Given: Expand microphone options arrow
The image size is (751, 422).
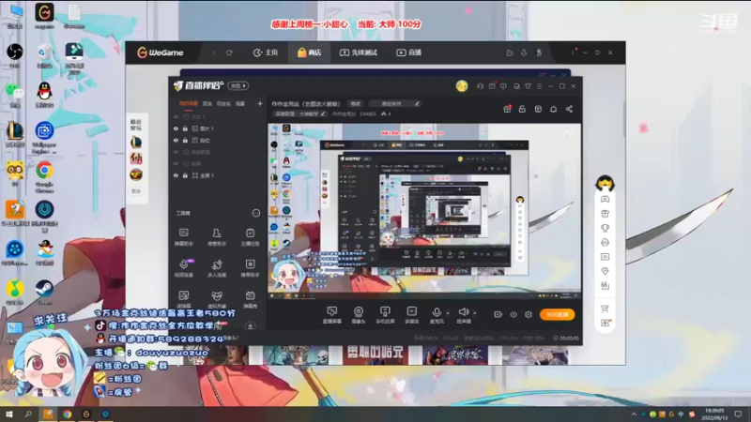Looking at the screenshot, I should tap(448, 313).
